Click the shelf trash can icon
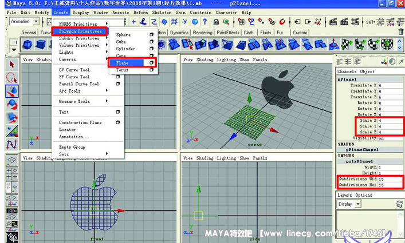 (400, 31)
